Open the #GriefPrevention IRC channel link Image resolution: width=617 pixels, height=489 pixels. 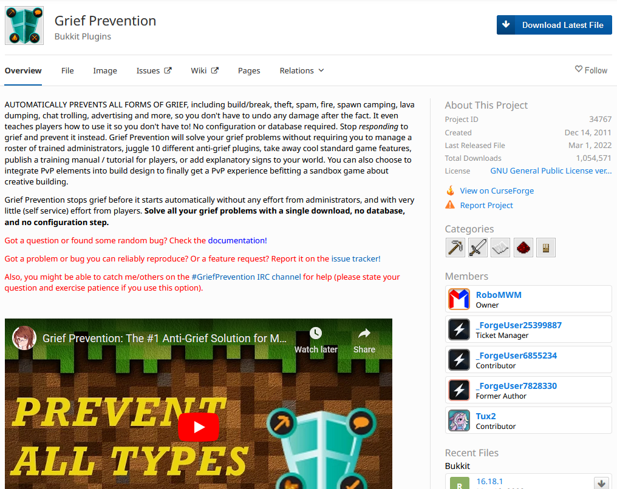(247, 277)
